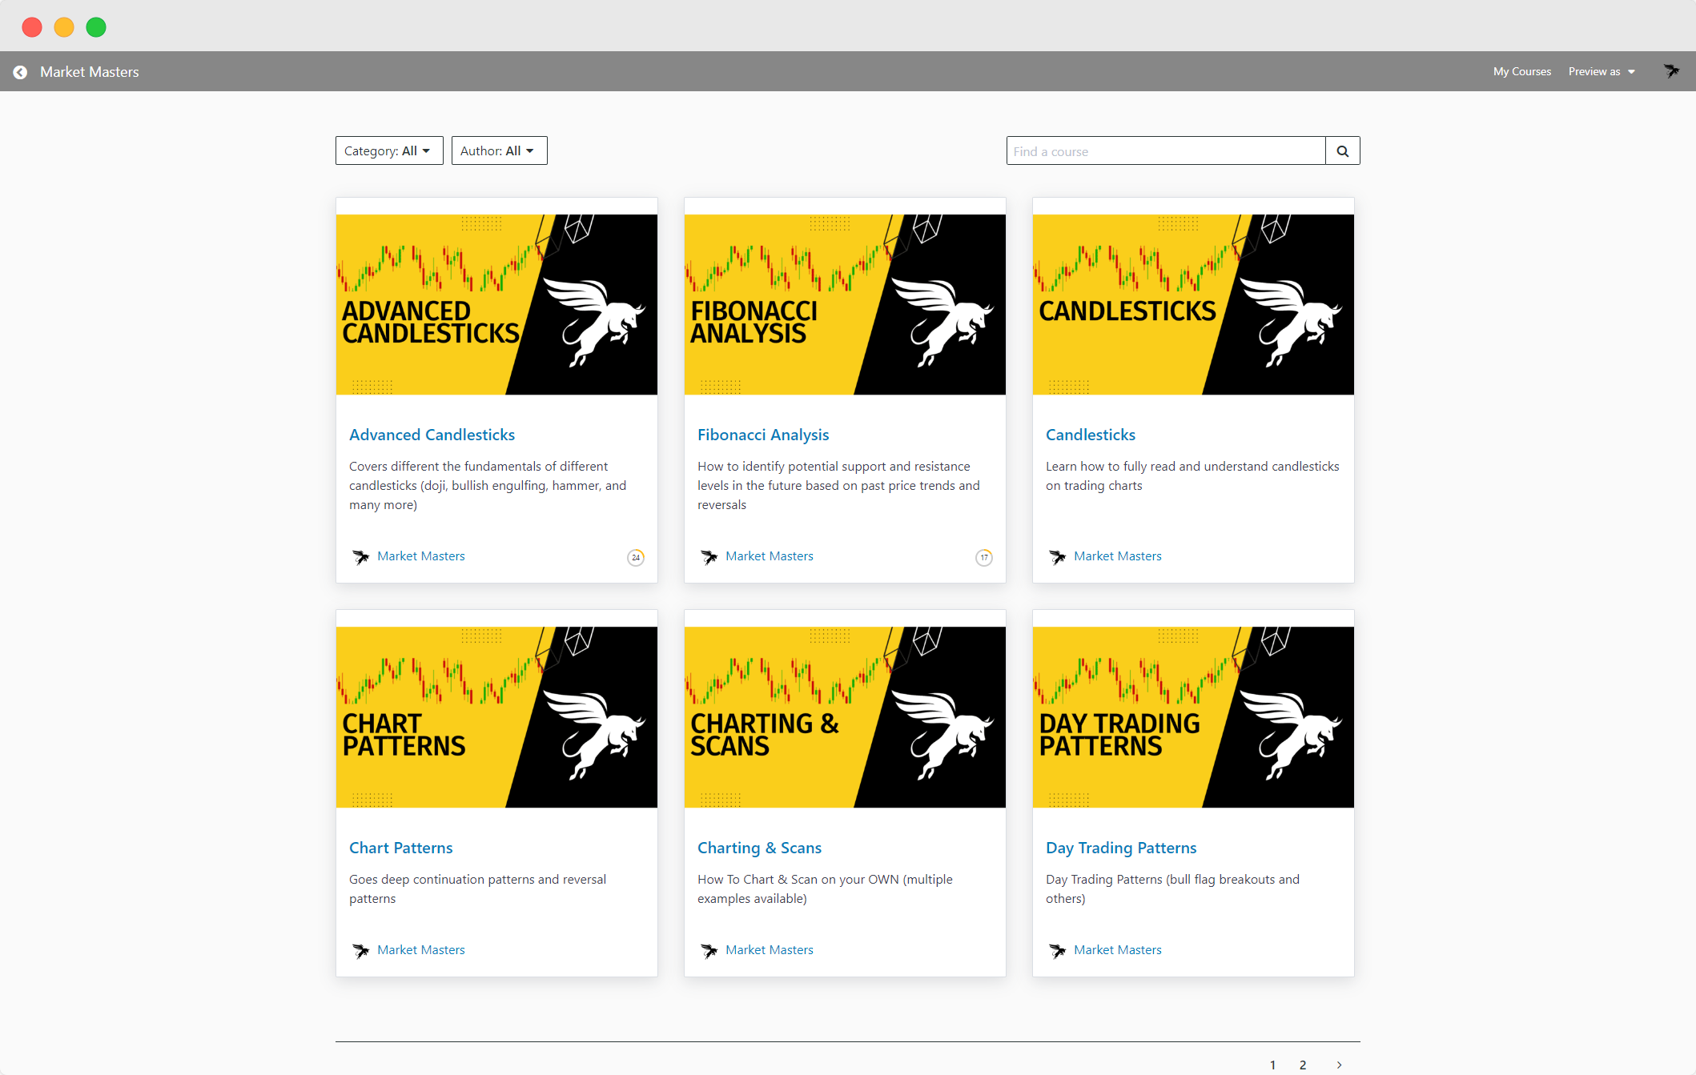This screenshot has width=1696, height=1075.
Task: Open the Author: All filter dropdown
Action: (498, 151)
